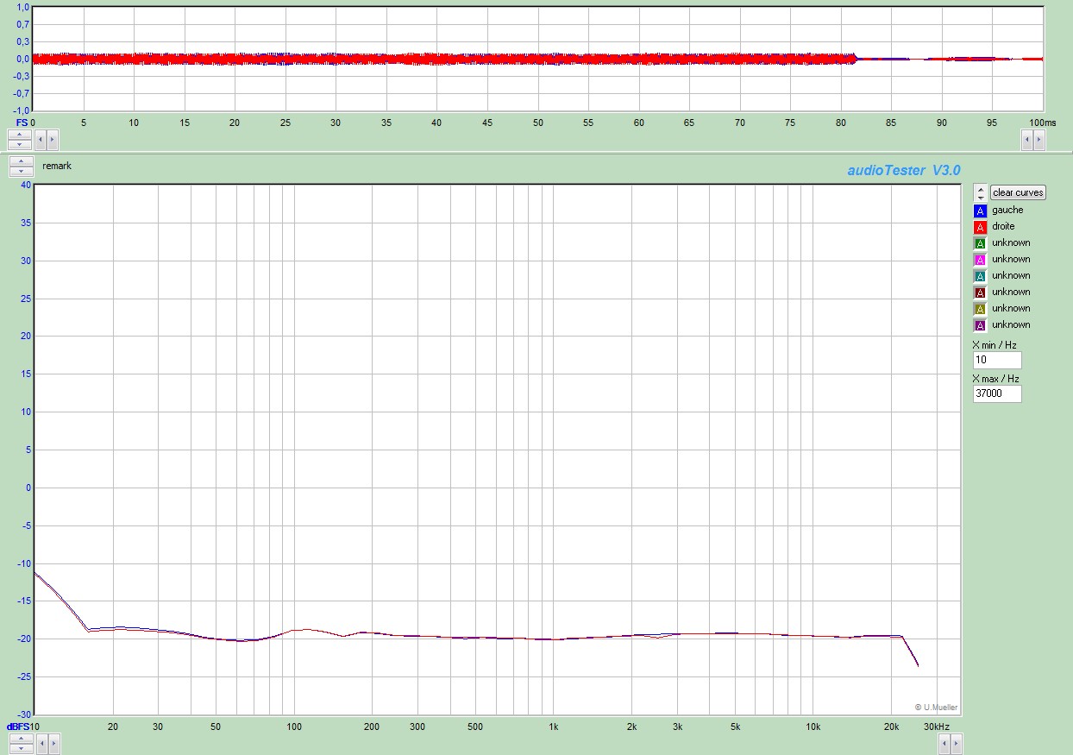The height and width of the screenshot is (755, 1073).
Task: Click the audioTester V3.0 title
Action: tap(904, 171)
